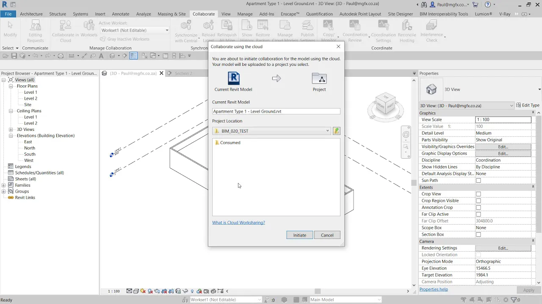The height and width of the screenshot is (304, 542).
Task: Click the Thin Lines icon in quick access toolbar
Action: [x=134, y=56]
